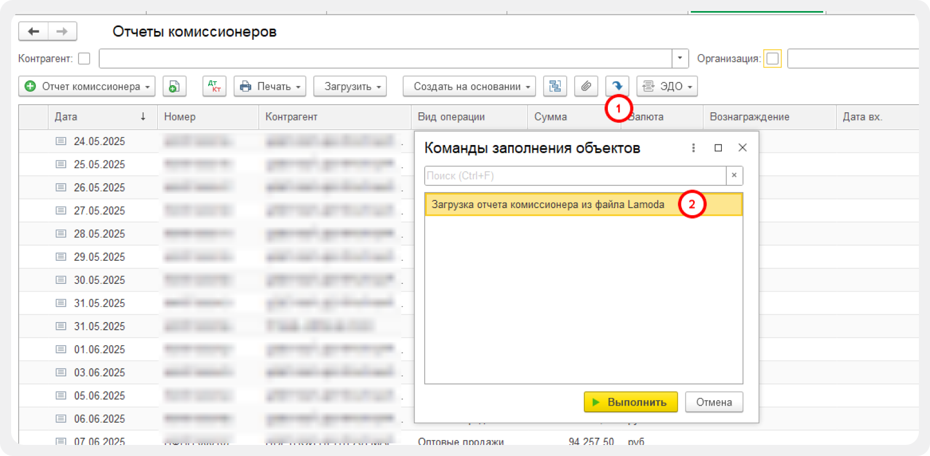Click the Номер column header

coord(208,117)
